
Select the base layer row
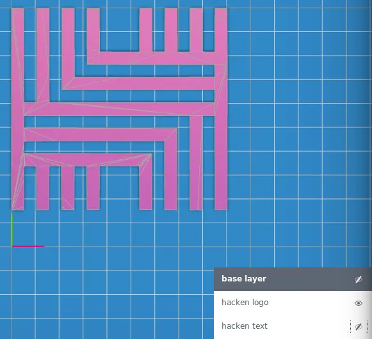pos(293,279)
